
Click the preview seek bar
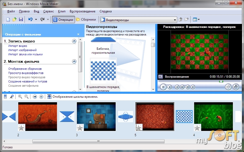199,81
